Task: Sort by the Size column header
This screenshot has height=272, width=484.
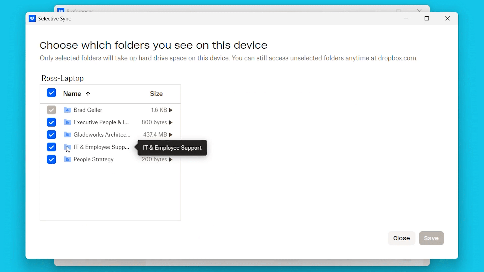Action: tap(156, 94)
